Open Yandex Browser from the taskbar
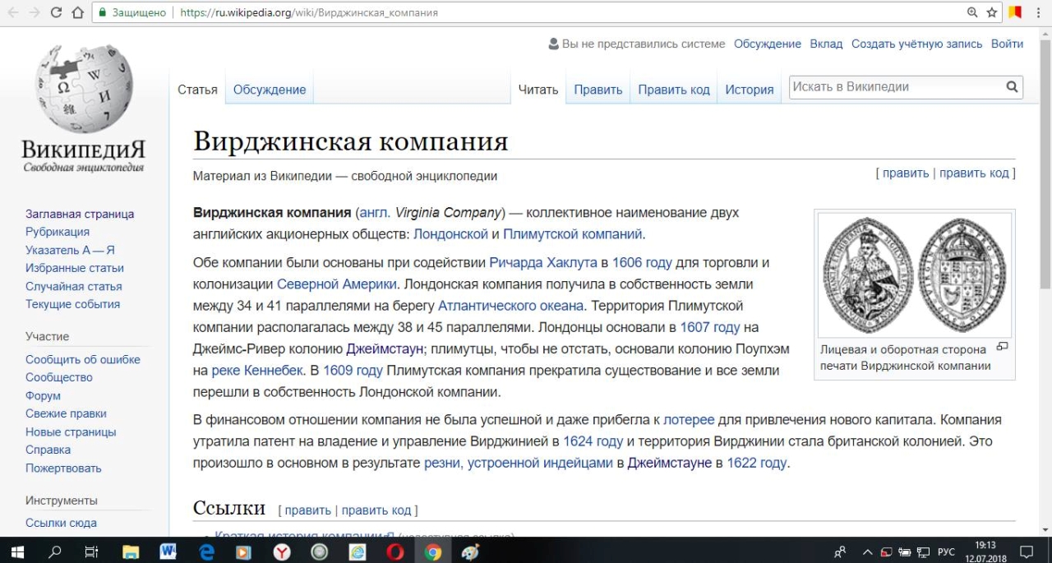This screenshot has height=563, width=1052. pos(282,551)
